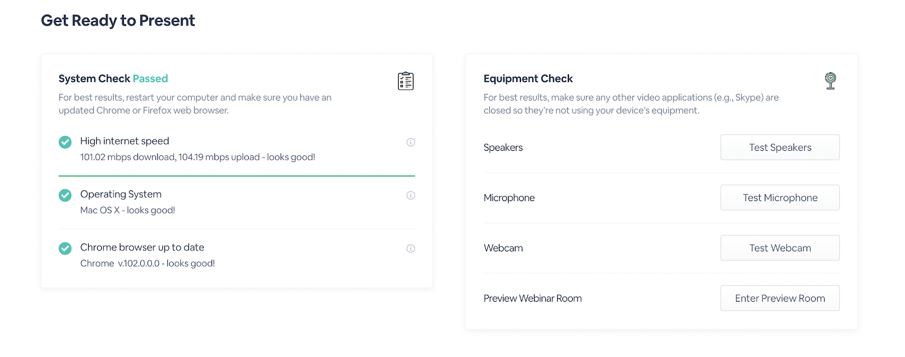Image resolution: width=905 pixels, height=357 pixels.
Task: Click info icon for Operating System
Action: pyautogui.click(x=411, y=195)
